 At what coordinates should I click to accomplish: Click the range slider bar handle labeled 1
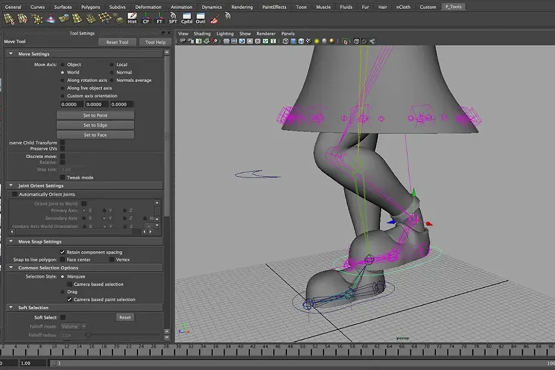tap(55, 363)
